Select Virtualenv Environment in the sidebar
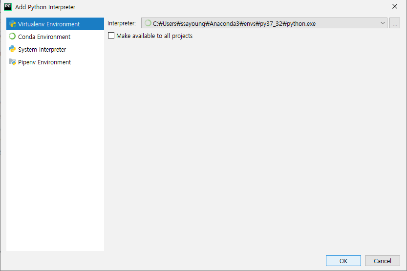 click(55, 24)
